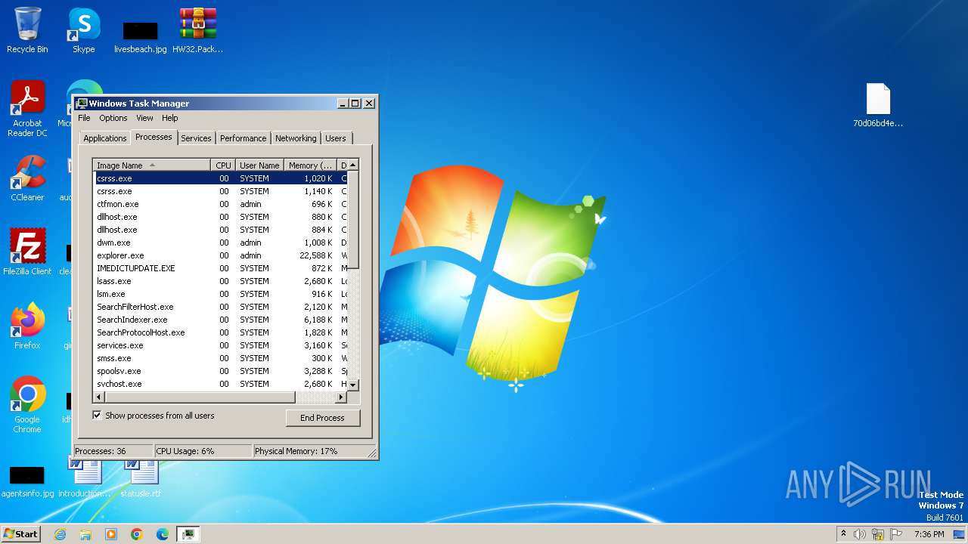
Task: Open Firefox desktop shortcut
Action: tap(27, 326)
